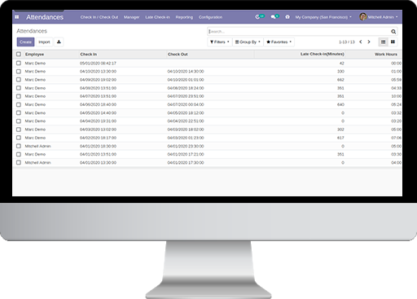Check the row with check-in 04/06/2020 18:40:00
This screenshot has height=299, width=417.
(x=19, y=104)
